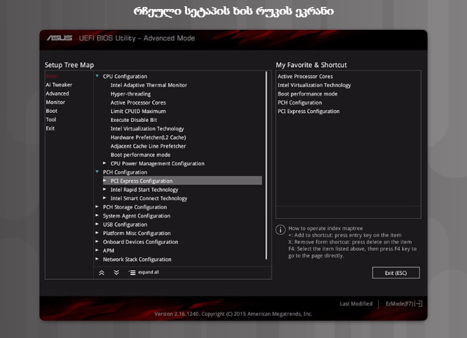467x338 pixels.
Task: Switch to the Boot menu item
Action: [x=52, y=111]
